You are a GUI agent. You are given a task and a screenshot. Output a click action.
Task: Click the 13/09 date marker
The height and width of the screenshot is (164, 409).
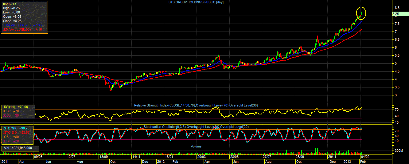tap(103, 157)
